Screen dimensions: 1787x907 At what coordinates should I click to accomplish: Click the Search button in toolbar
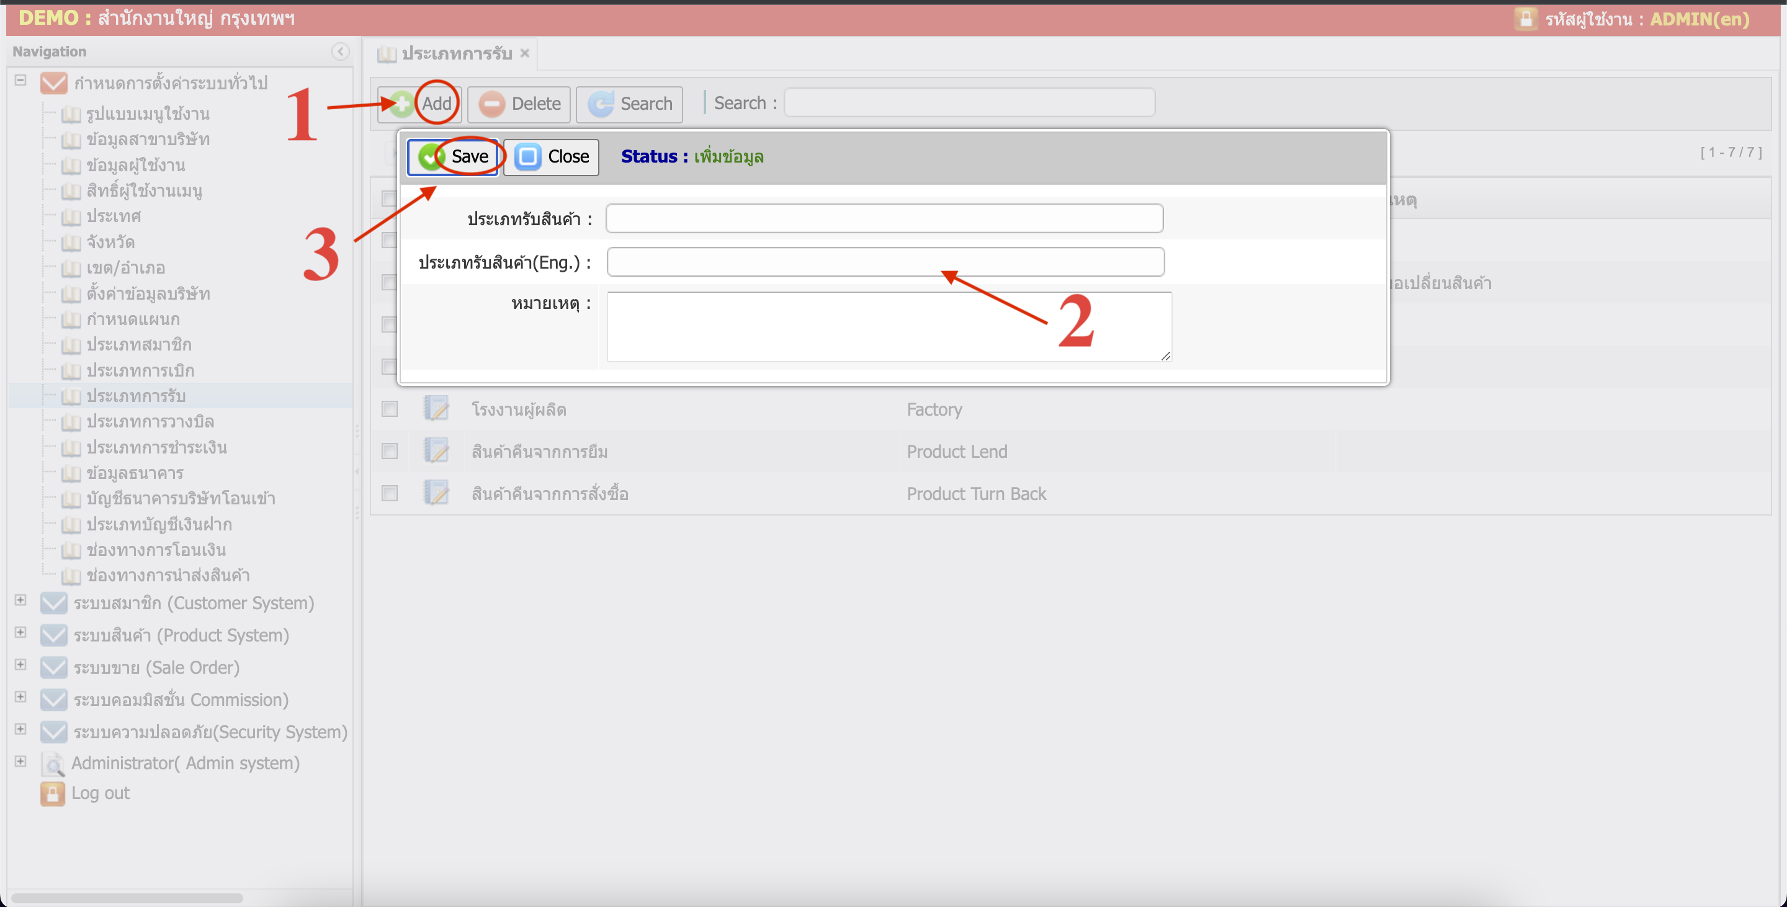click(629, 104)
